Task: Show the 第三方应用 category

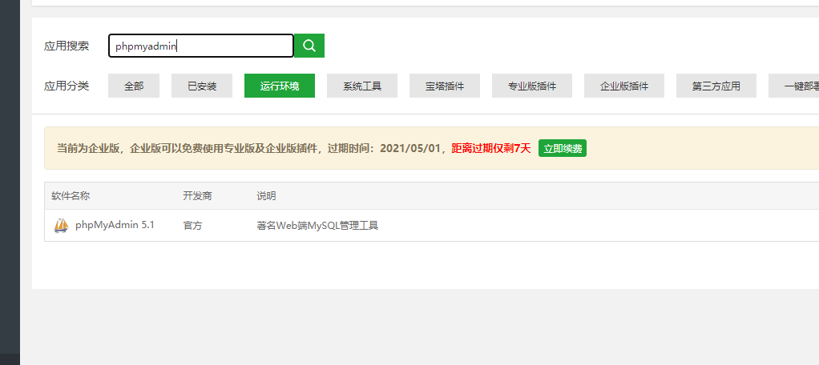Action: (x=716, y=86)
